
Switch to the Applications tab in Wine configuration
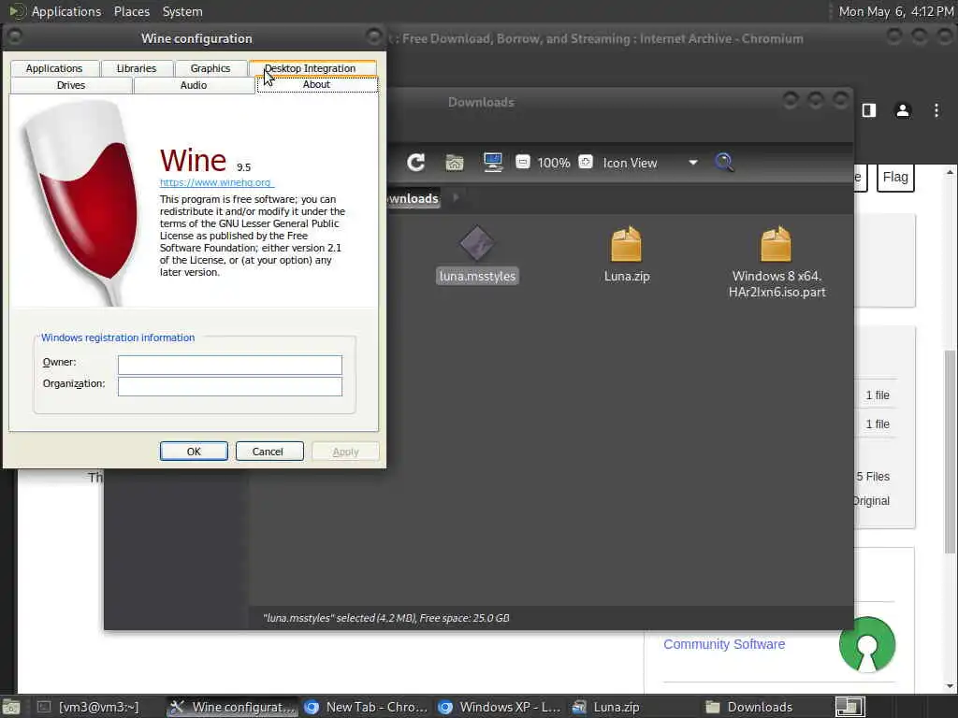[54, 68]
